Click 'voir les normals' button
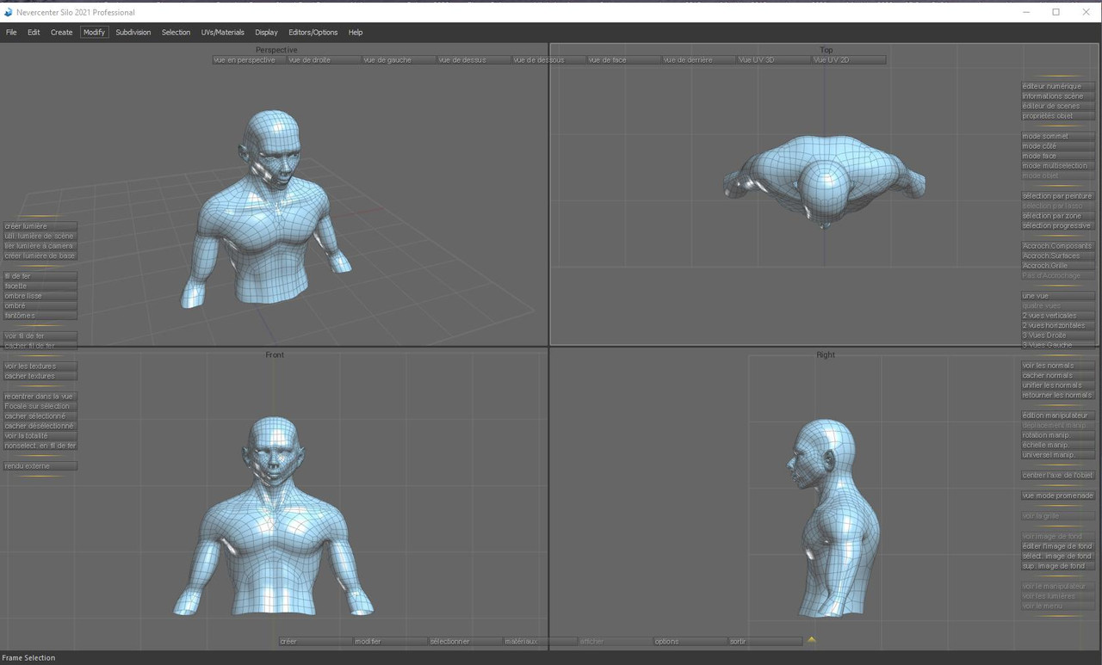 point(1058,366)
